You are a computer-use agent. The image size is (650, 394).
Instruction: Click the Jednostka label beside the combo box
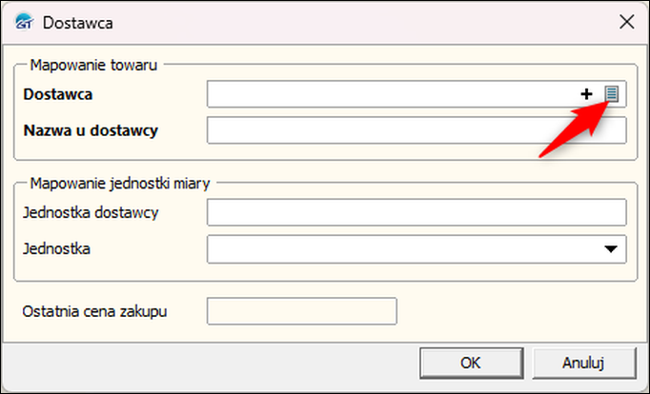point(58,249)
